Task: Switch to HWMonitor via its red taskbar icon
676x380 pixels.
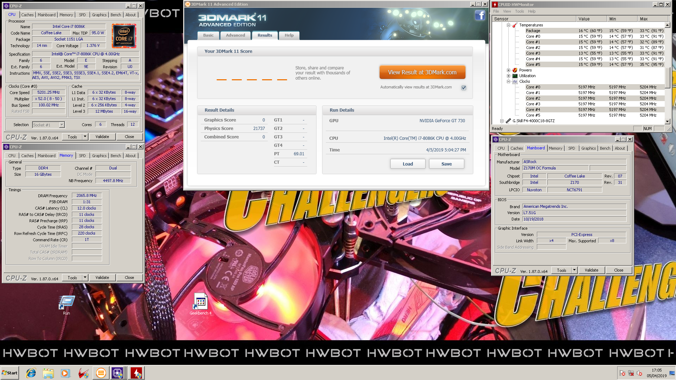Action: point(136,373)
